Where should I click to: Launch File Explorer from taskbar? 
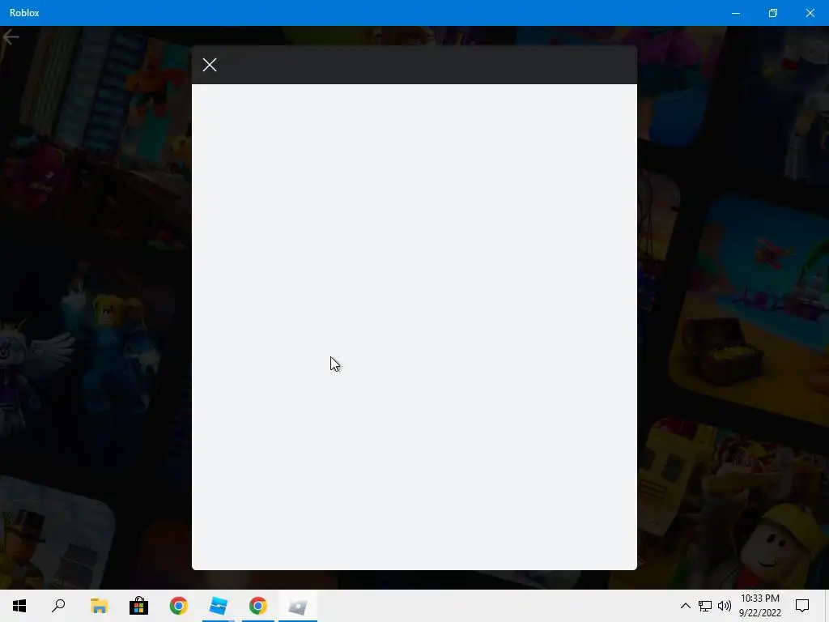click(99, 606)
